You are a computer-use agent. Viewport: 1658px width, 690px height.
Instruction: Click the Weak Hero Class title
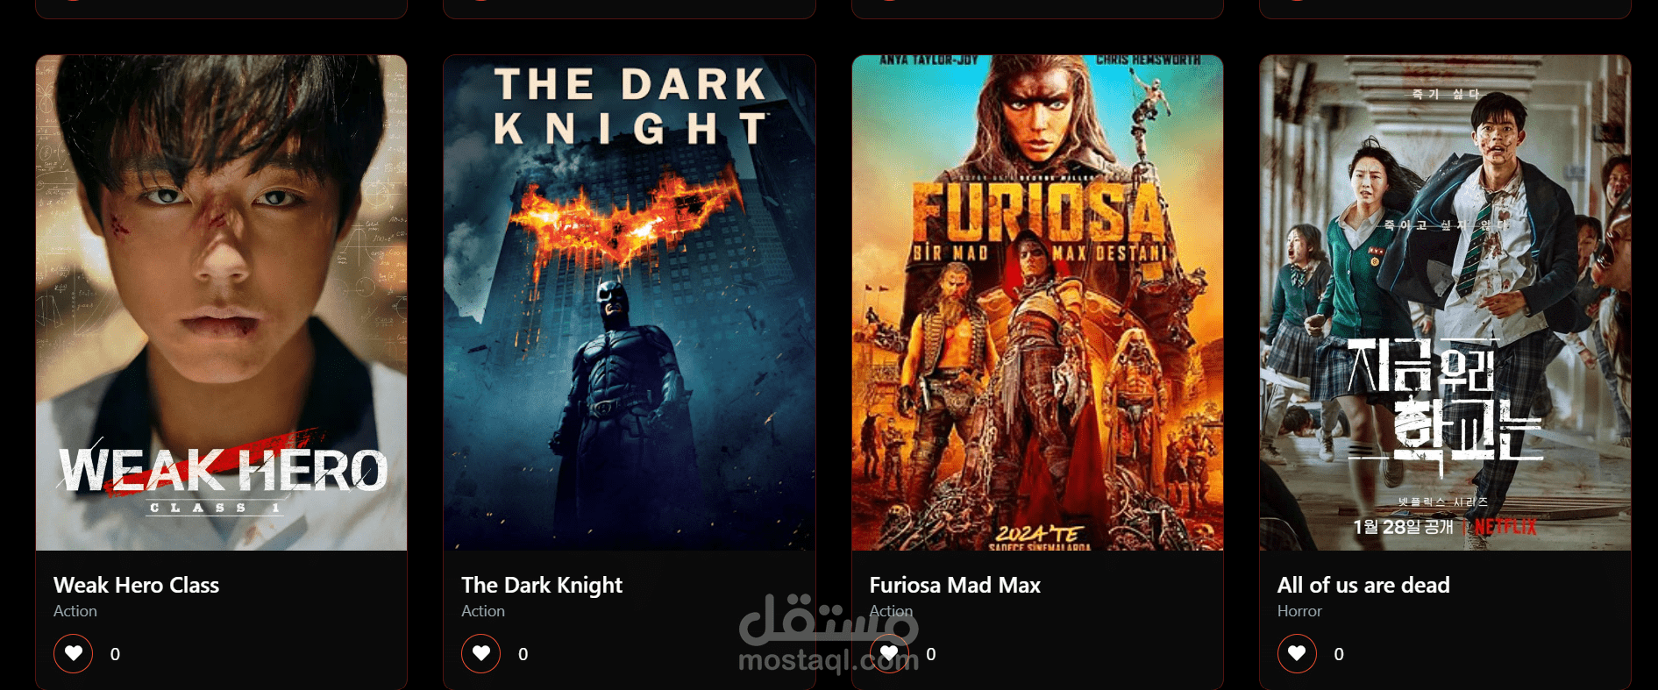[x=136, y=585]
